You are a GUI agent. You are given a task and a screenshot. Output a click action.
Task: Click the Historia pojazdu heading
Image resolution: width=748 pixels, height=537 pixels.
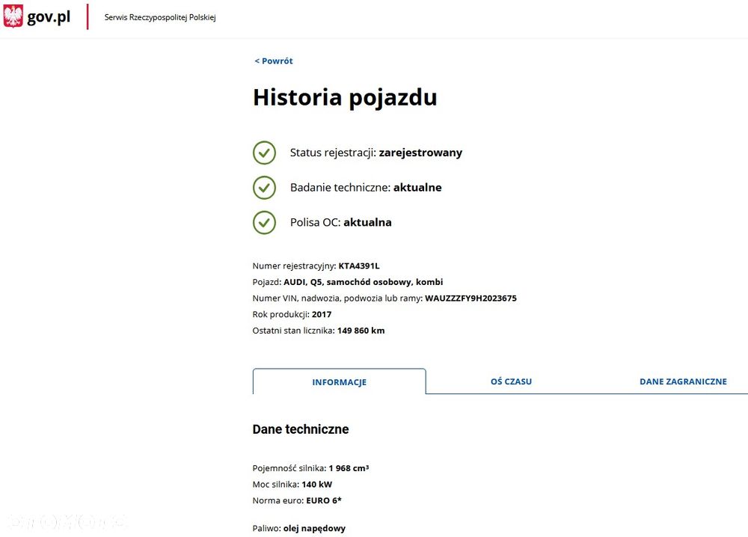pos(345,98)
